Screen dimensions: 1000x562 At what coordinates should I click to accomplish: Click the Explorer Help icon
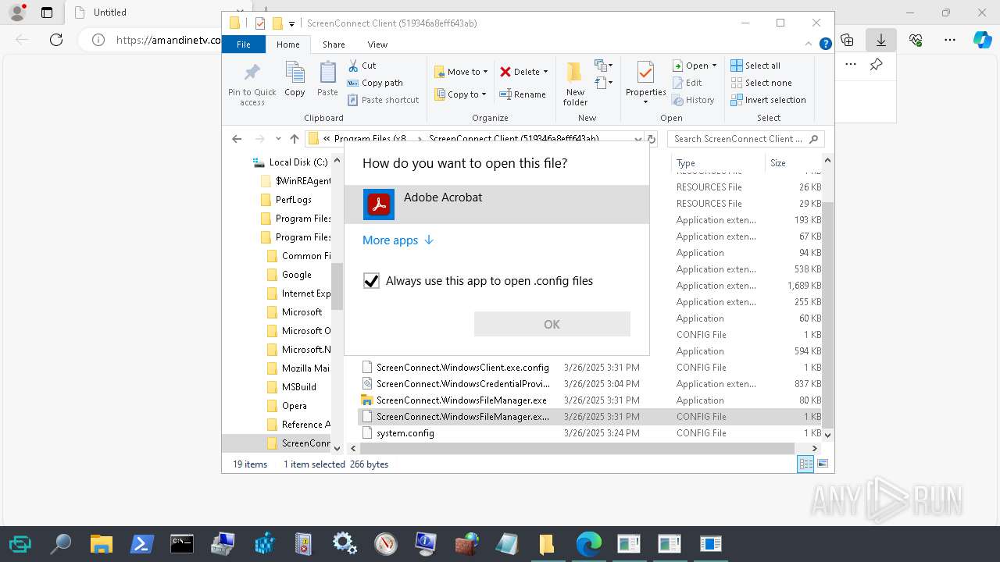(825, 44)
